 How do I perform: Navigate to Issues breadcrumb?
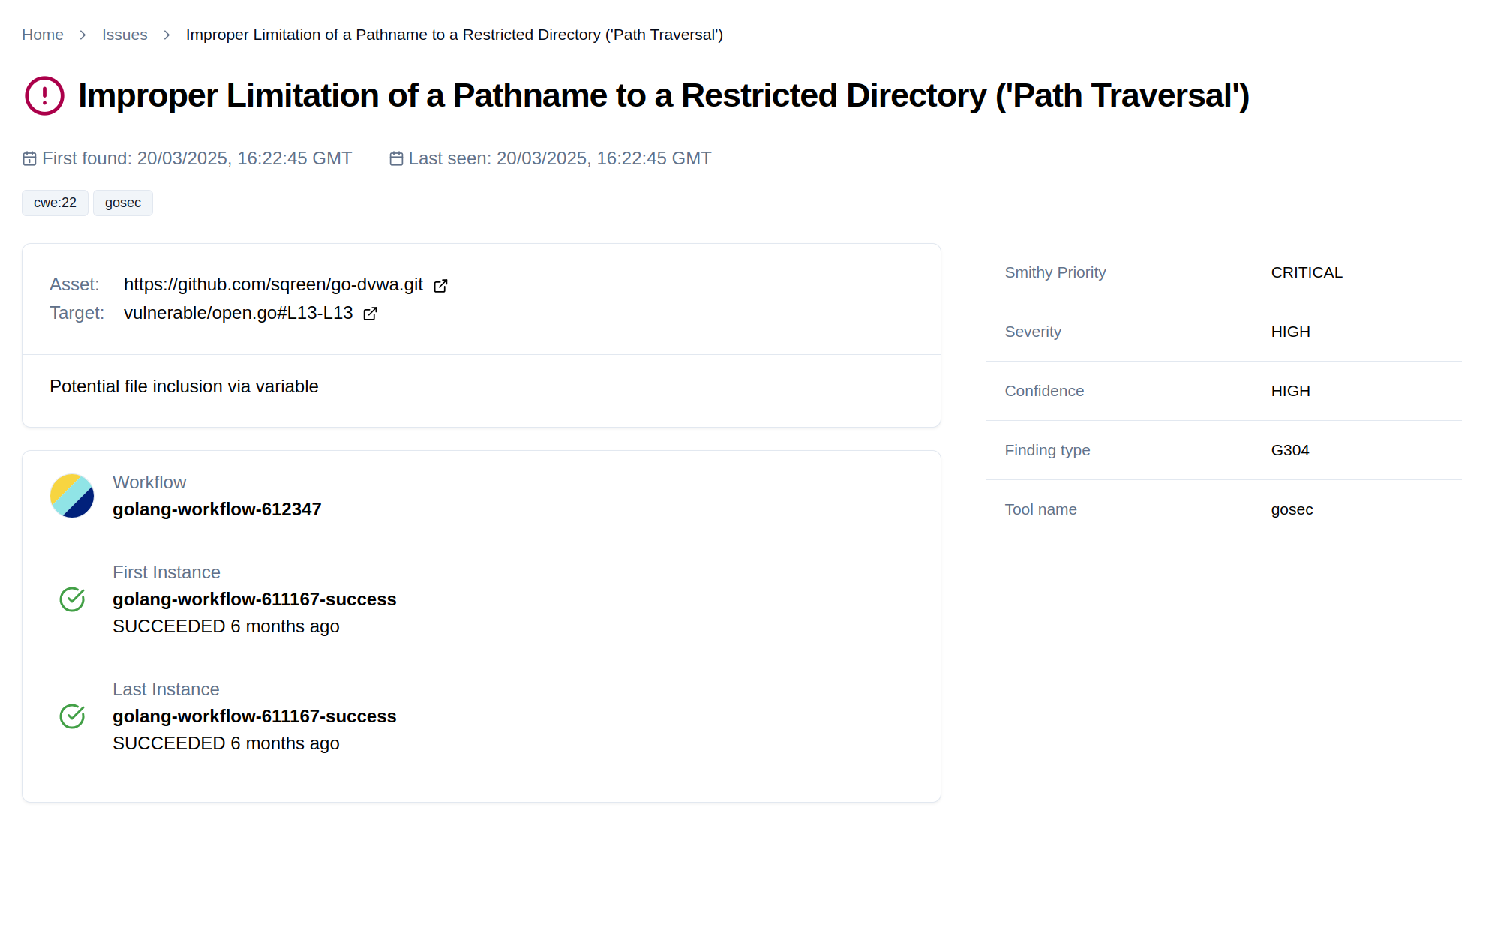click(125, 35)
